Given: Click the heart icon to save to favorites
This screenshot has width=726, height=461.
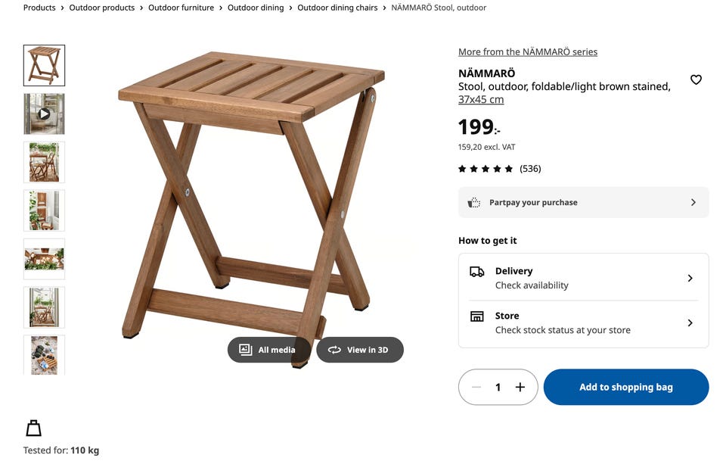Looking at the screenshot, I should (696, 79).
